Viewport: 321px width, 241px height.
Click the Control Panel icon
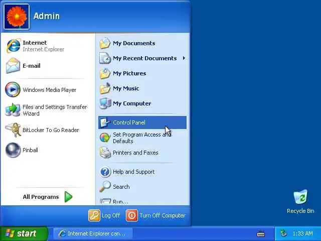(x=105, y=123)
